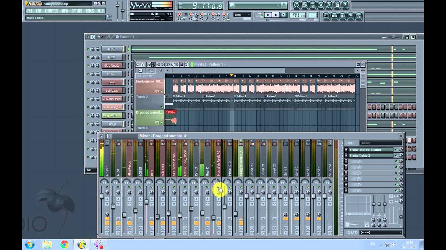This screenshot has width=446, height=250.
Task: Open the HELP menu
Action: (x=100, y=11)
